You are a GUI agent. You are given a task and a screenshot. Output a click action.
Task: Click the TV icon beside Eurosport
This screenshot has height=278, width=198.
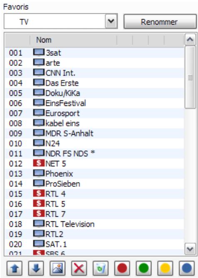39,113
